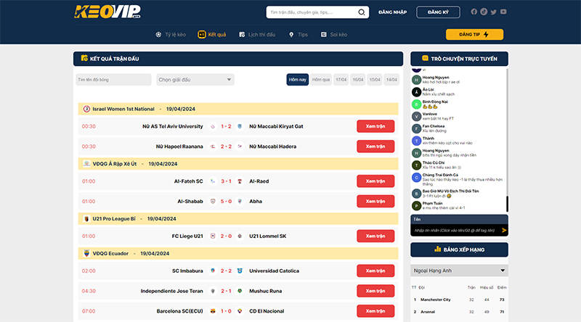Click Arsenal in standings table

click(428, 312)
